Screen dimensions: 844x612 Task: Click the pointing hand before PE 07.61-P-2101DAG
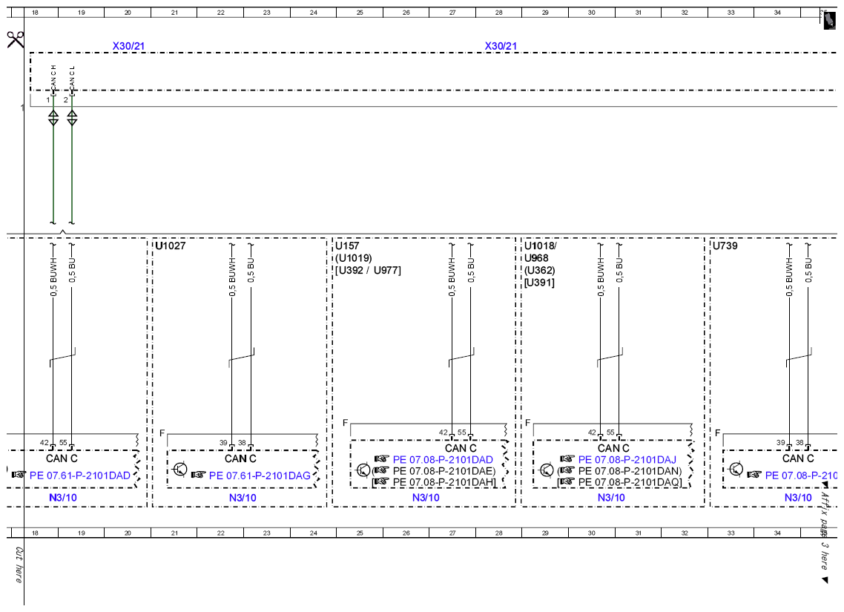pos(199,475)
